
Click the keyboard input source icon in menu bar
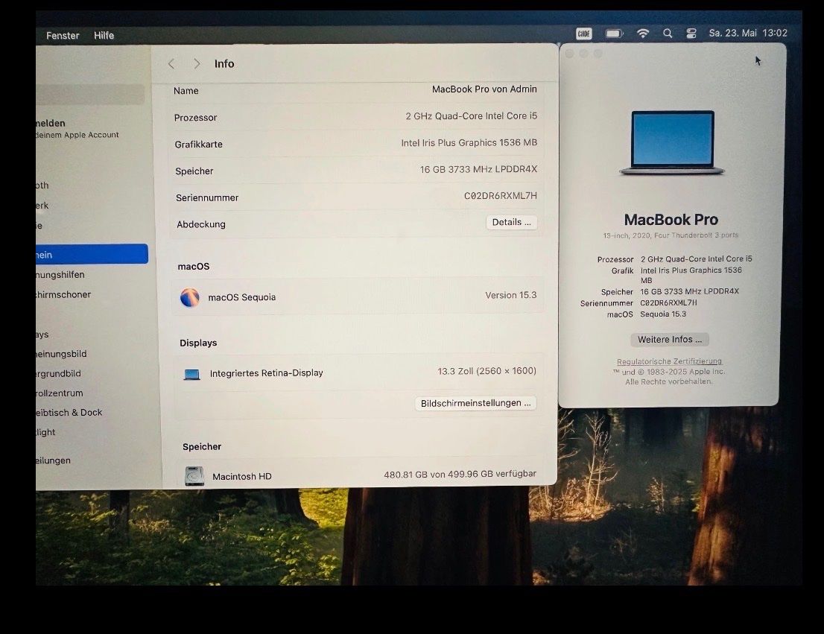[x=584, y=34]
